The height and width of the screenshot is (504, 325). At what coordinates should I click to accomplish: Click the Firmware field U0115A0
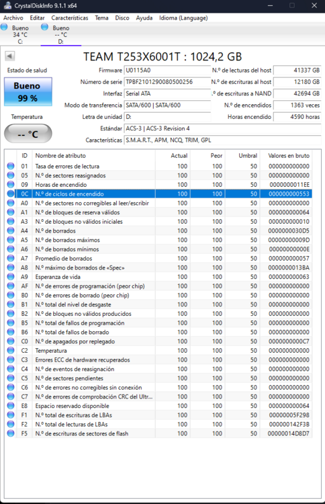click(x=167, y=71)
